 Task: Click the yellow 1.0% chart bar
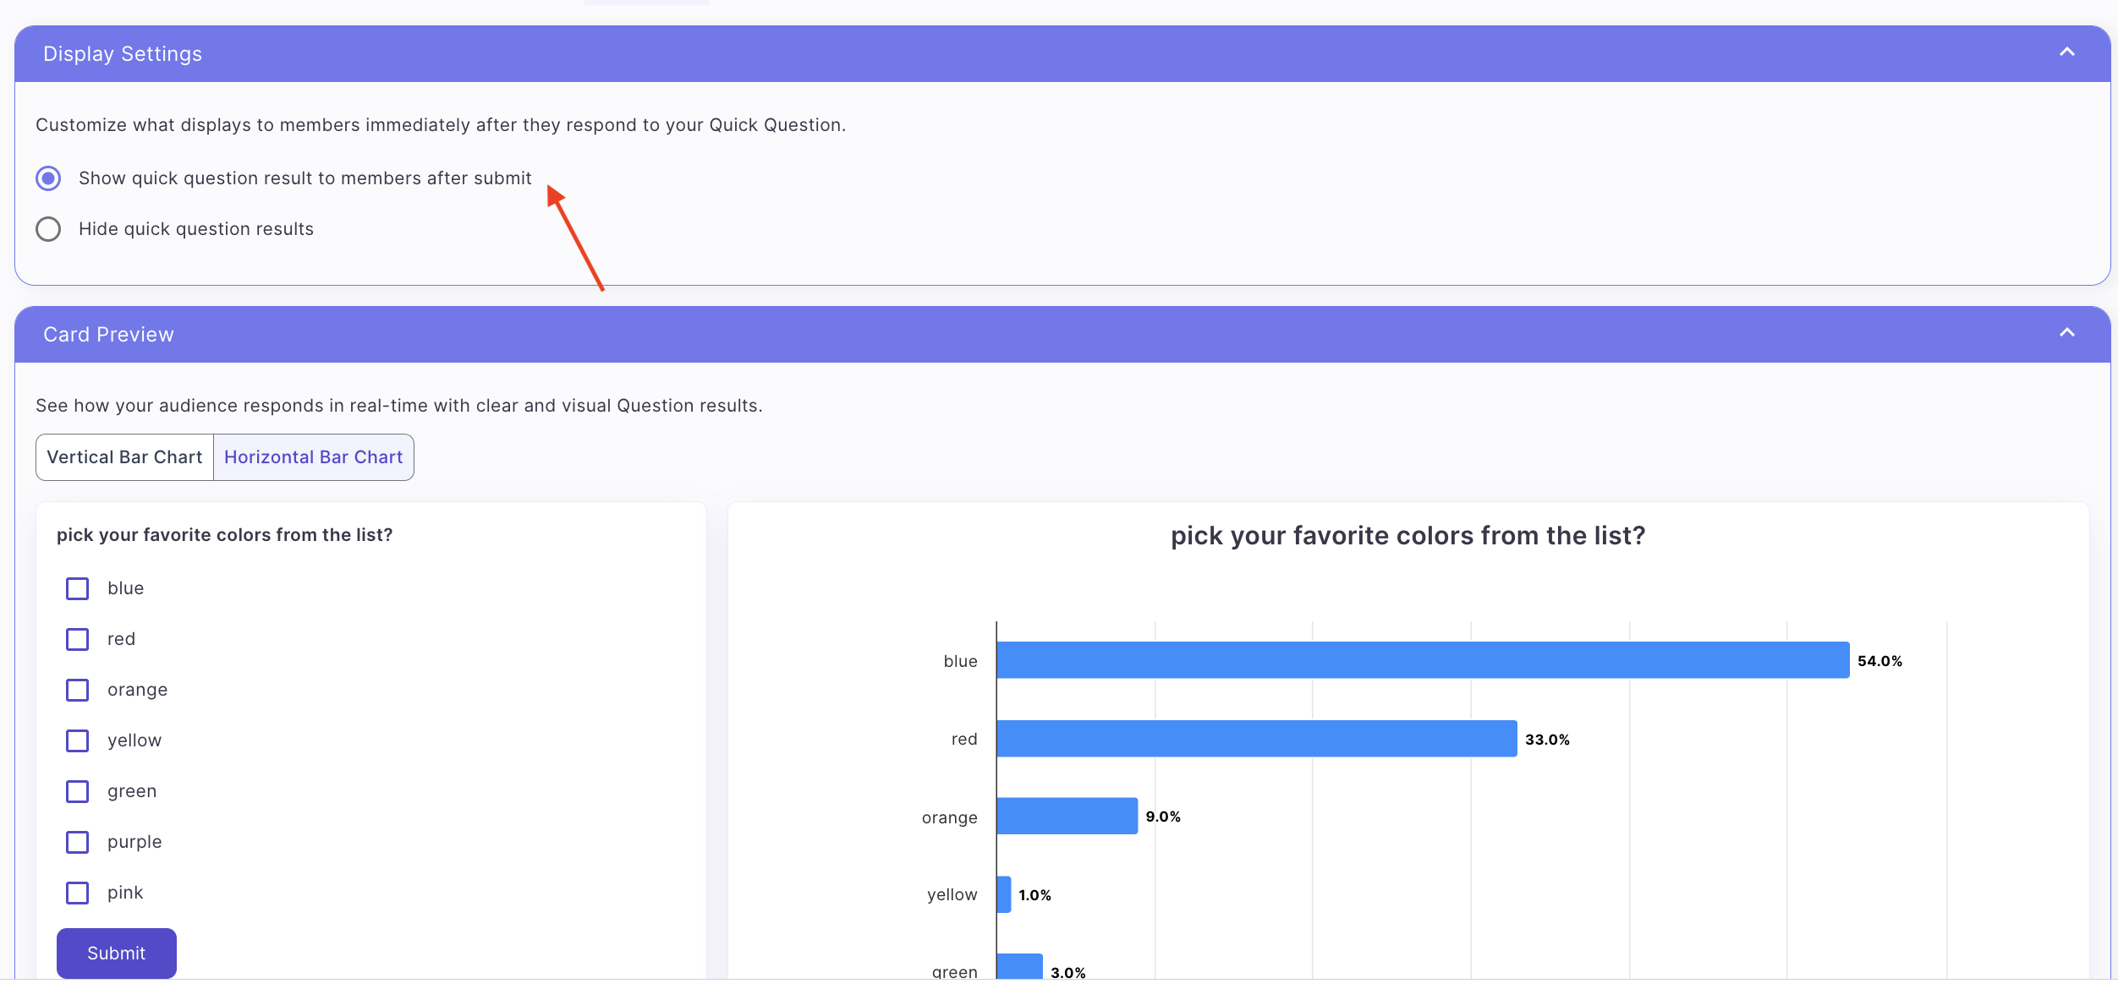(x=1003, y=894)
